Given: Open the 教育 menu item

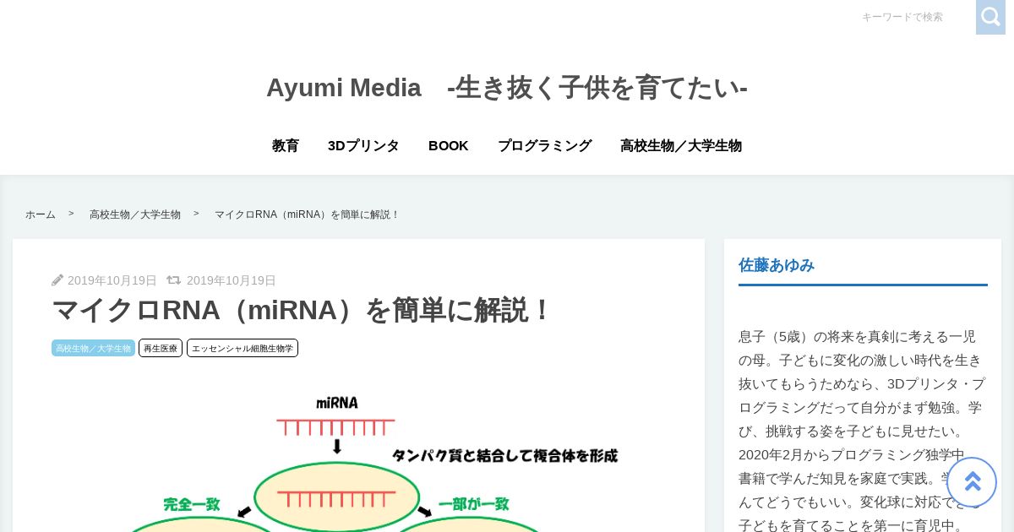Looking at the screenshot, I should point(286,145).
